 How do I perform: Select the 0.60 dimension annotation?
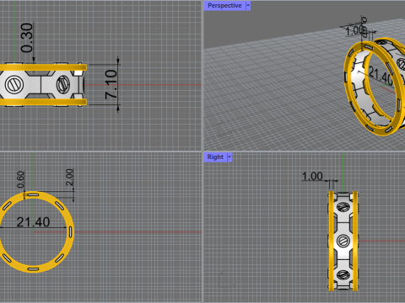[x=20, y=179]
